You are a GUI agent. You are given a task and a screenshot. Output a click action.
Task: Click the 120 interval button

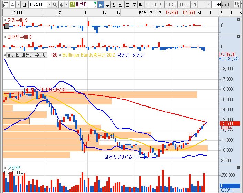(x=194, y=4)
